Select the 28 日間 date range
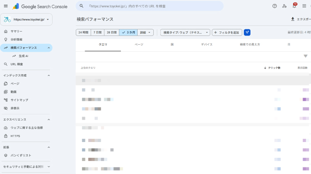 (112, 32)
